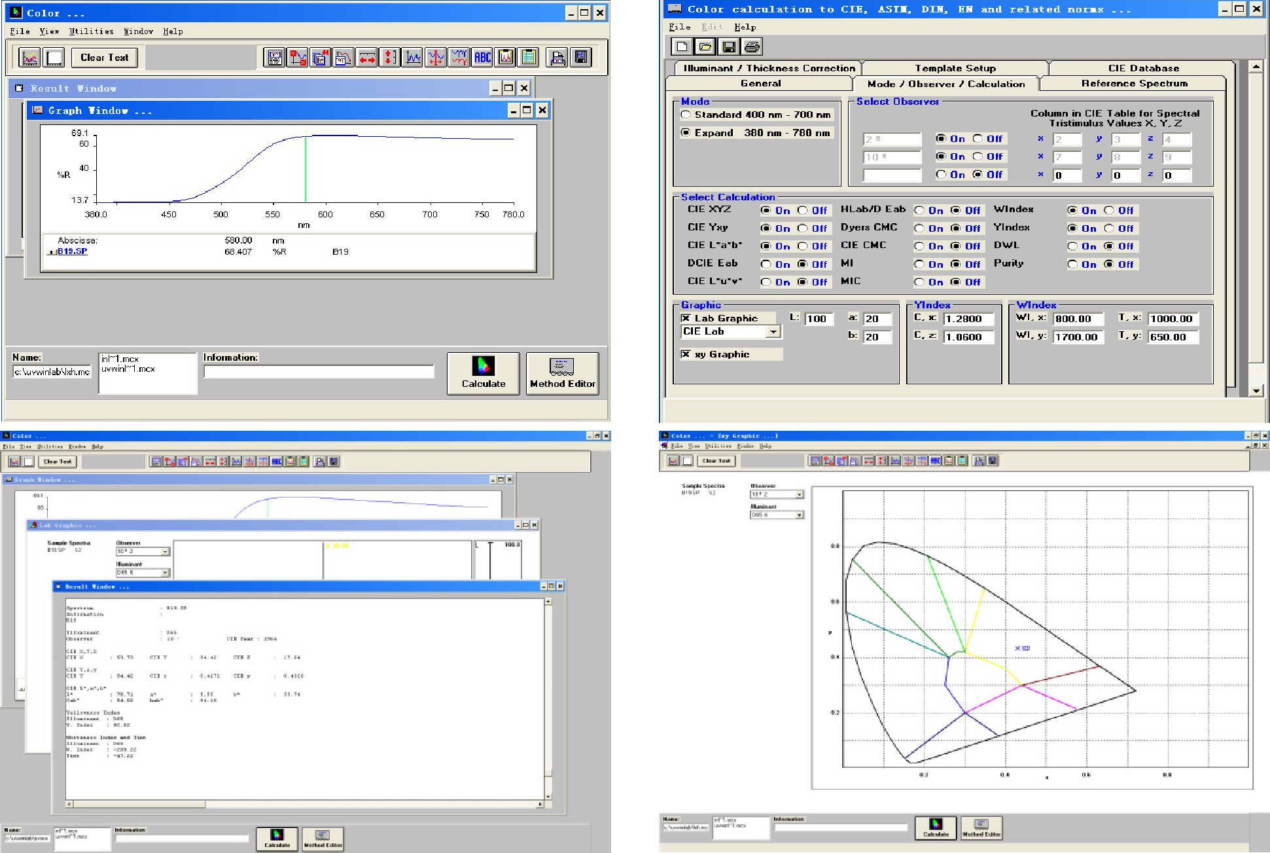Screen dimensions: 1270x853
Task: Click the B19.SP spectrum link
Action: click(x=72, y=251)
